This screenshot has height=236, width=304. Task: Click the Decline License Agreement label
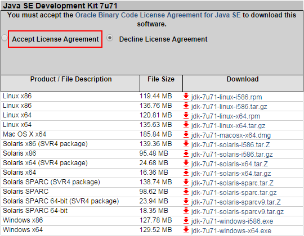tap(163, 39)
